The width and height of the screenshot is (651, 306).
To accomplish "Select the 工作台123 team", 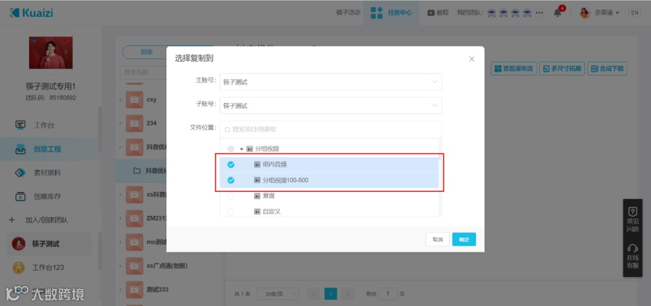I will pyautogui.click(x=49, y=267).
